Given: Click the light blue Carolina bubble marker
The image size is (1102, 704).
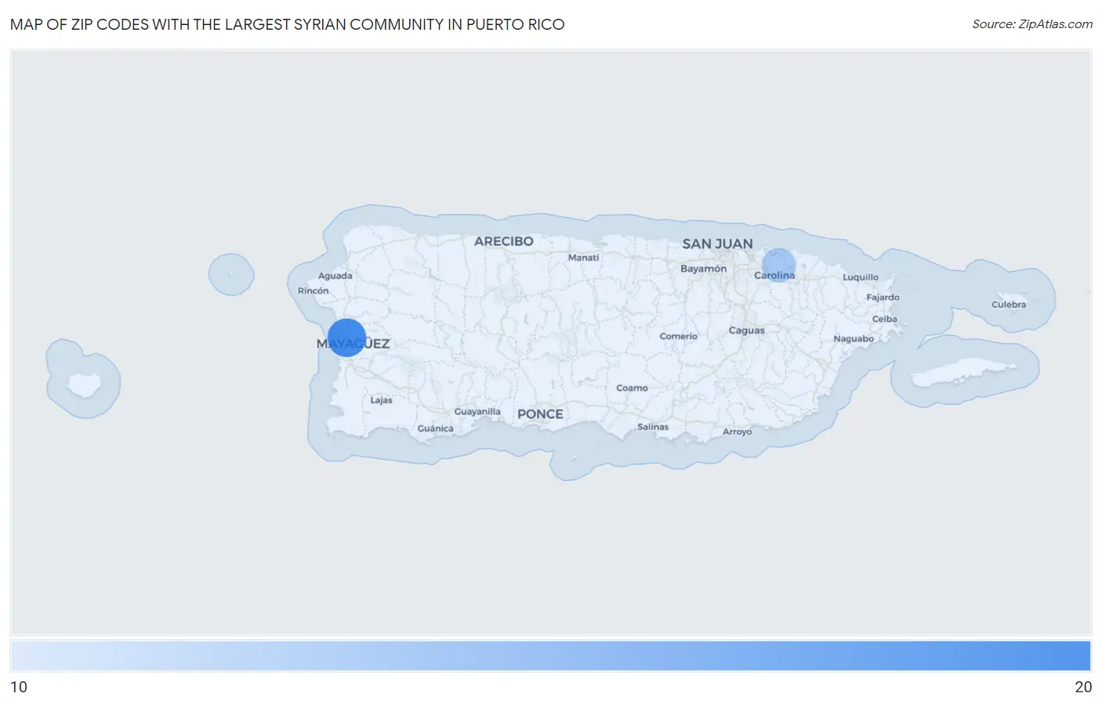Looking at the screenshot, I should click(x=778, y=265).
